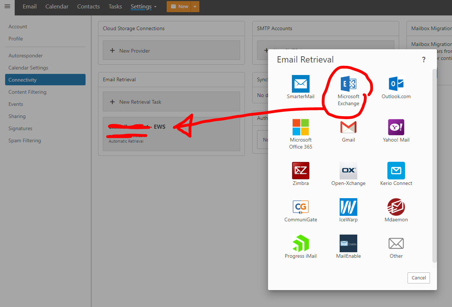Cancel the Email Retrieval dialog
Screen dimensions: 452x307
[419, 278]
